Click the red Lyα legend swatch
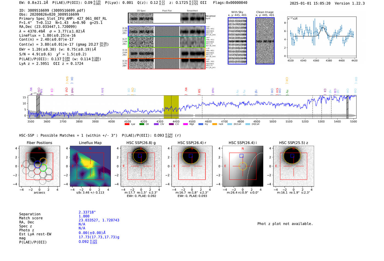 click(127, 124)
